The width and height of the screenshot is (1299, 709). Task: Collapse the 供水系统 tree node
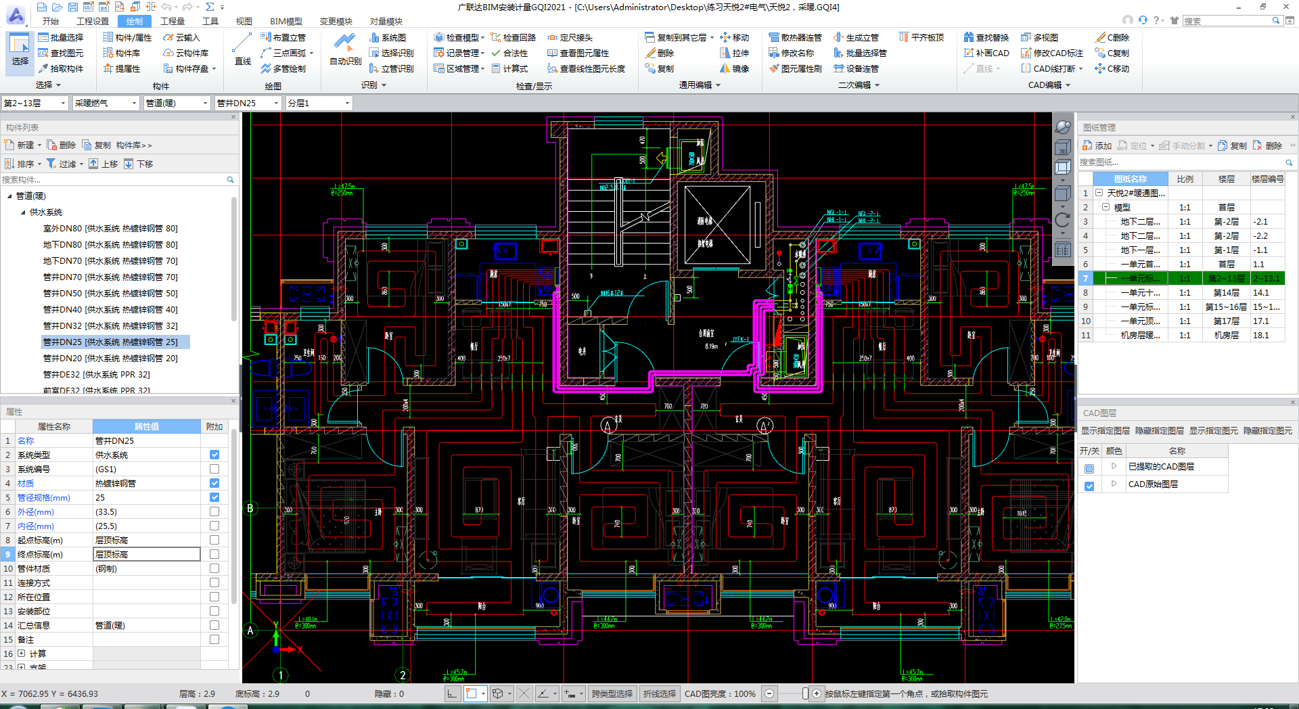(x=23, y=213)
